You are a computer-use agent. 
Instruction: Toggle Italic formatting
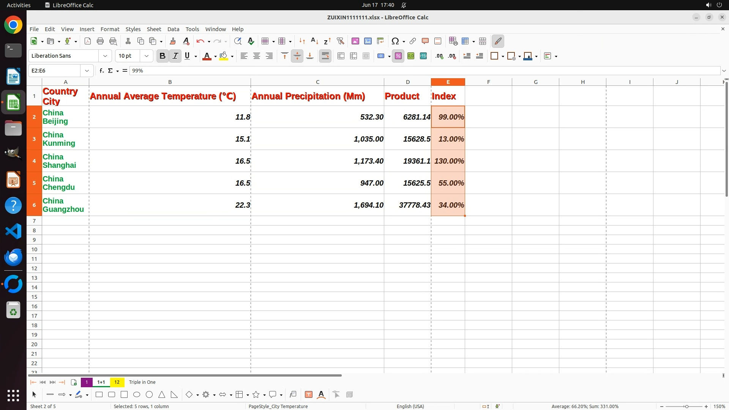click(x=175, y=56)
